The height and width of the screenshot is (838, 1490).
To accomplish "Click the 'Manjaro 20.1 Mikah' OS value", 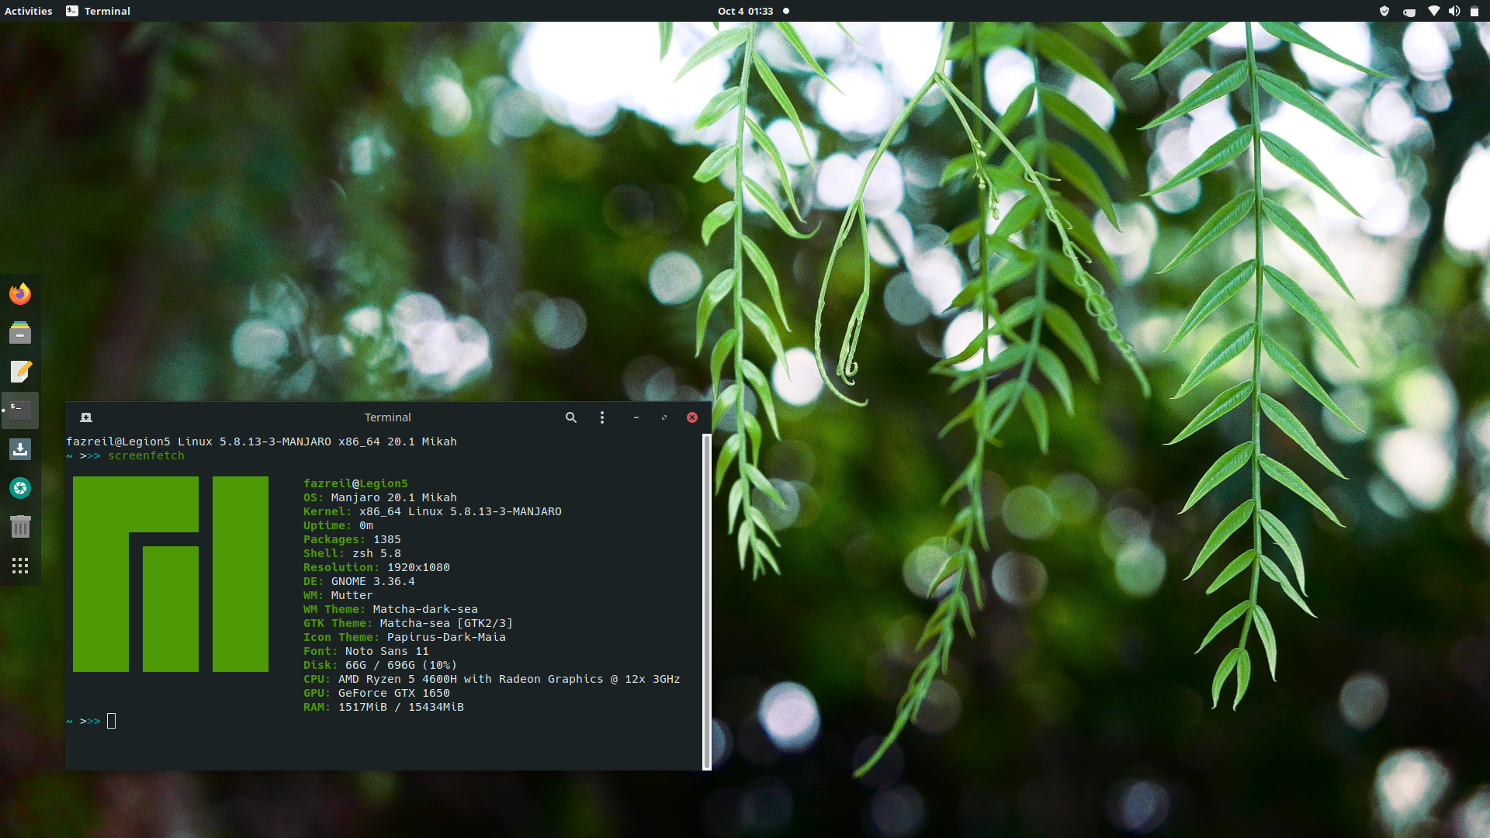I will pos(394,497).
